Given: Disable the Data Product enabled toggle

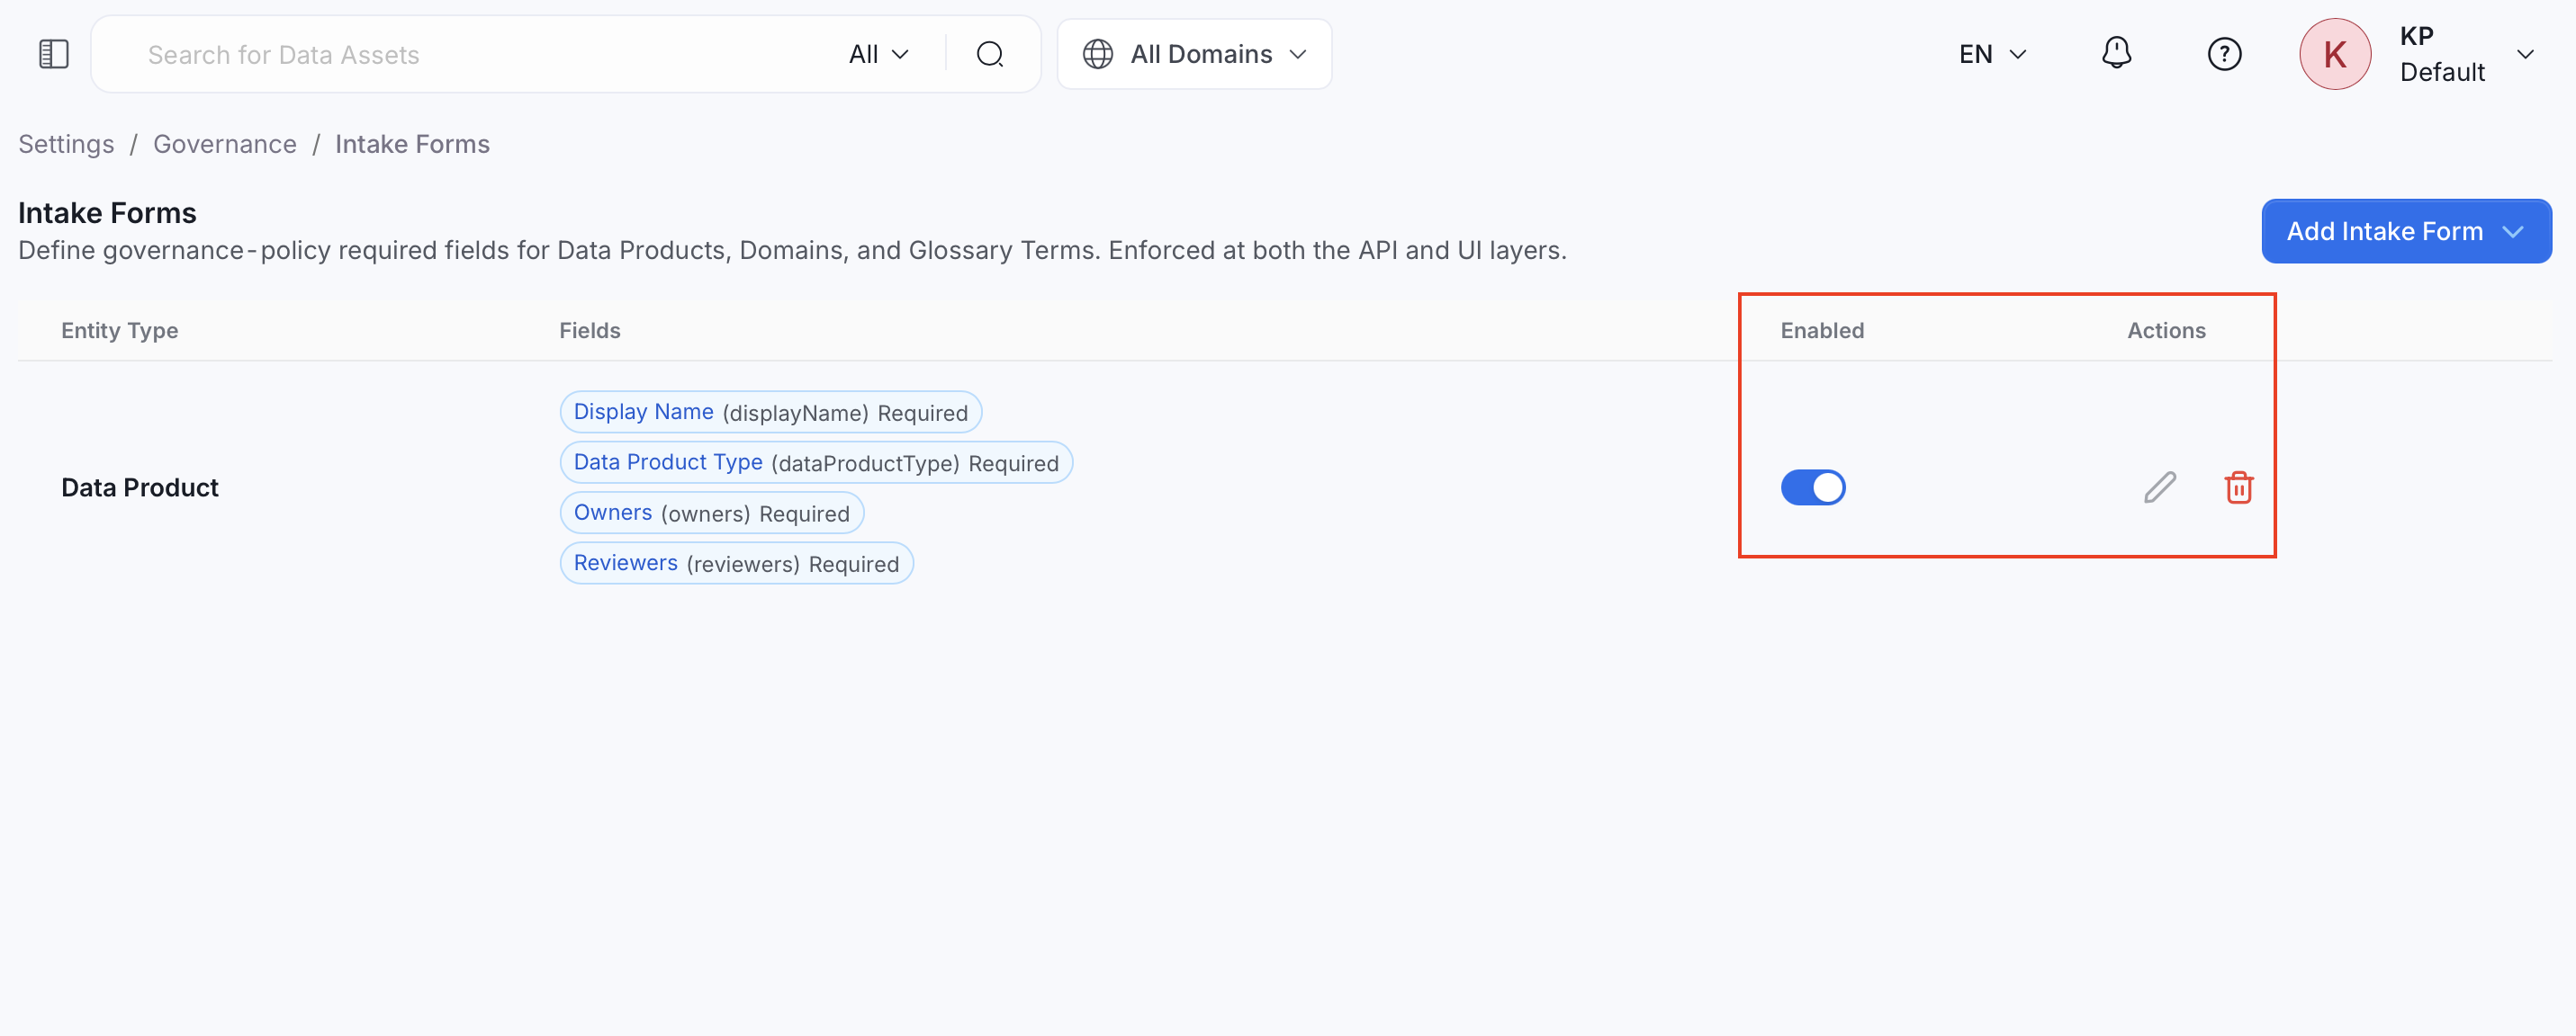Looking at the screenshot, I should click(1812, 487).
